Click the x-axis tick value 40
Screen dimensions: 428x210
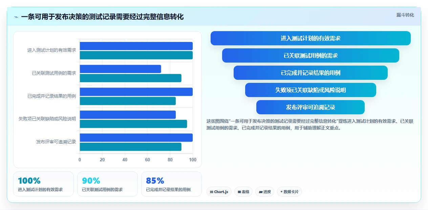pos(125,160)
